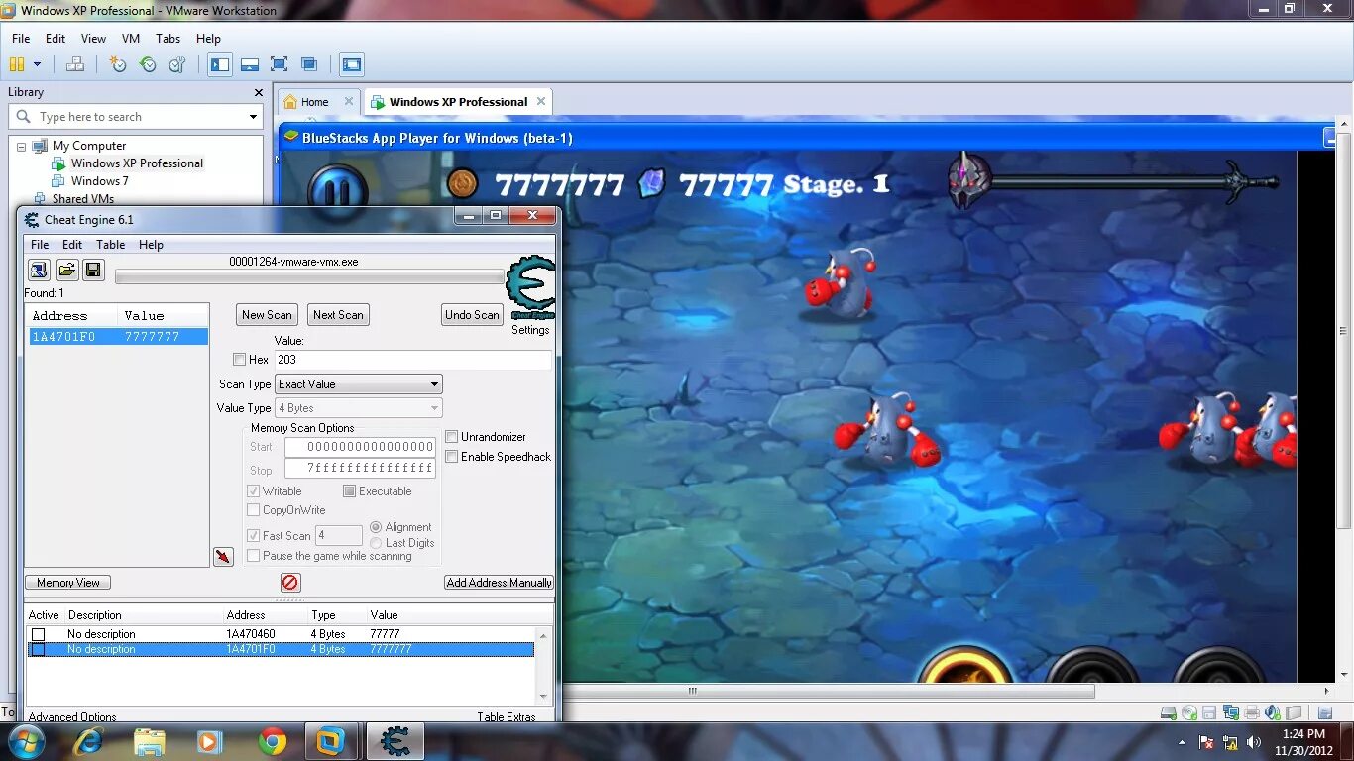The width and height of the screenshot is (1354, 761).
Task: Click the gold coin icon in the game
Action: coord(462,183)
